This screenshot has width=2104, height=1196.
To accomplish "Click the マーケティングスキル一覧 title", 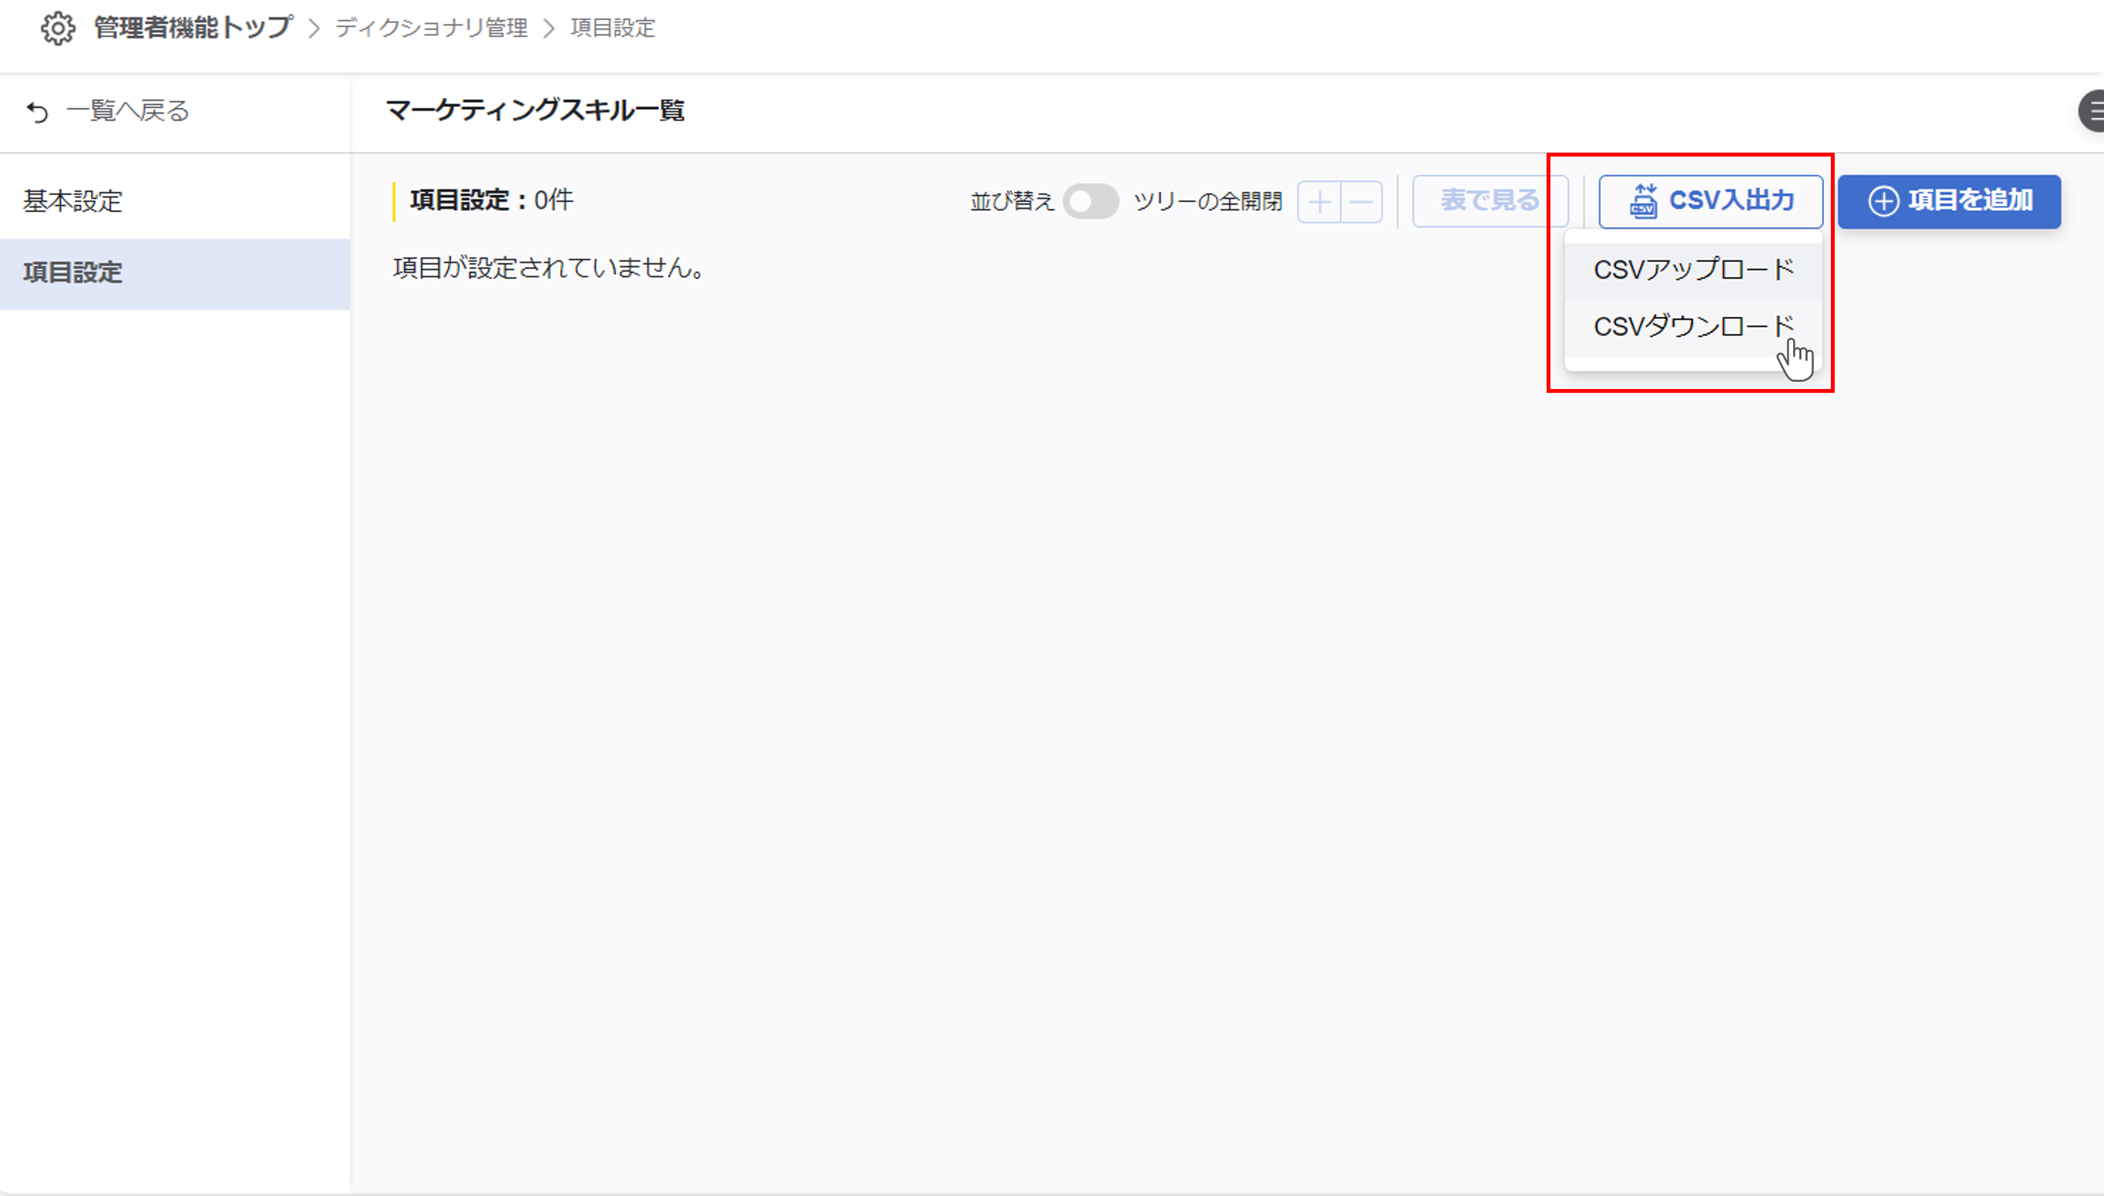I will coord(535,110).
